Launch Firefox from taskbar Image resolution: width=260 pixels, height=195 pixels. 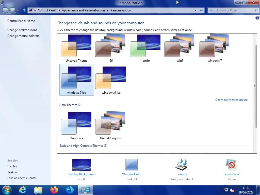(x=54, y=190)
